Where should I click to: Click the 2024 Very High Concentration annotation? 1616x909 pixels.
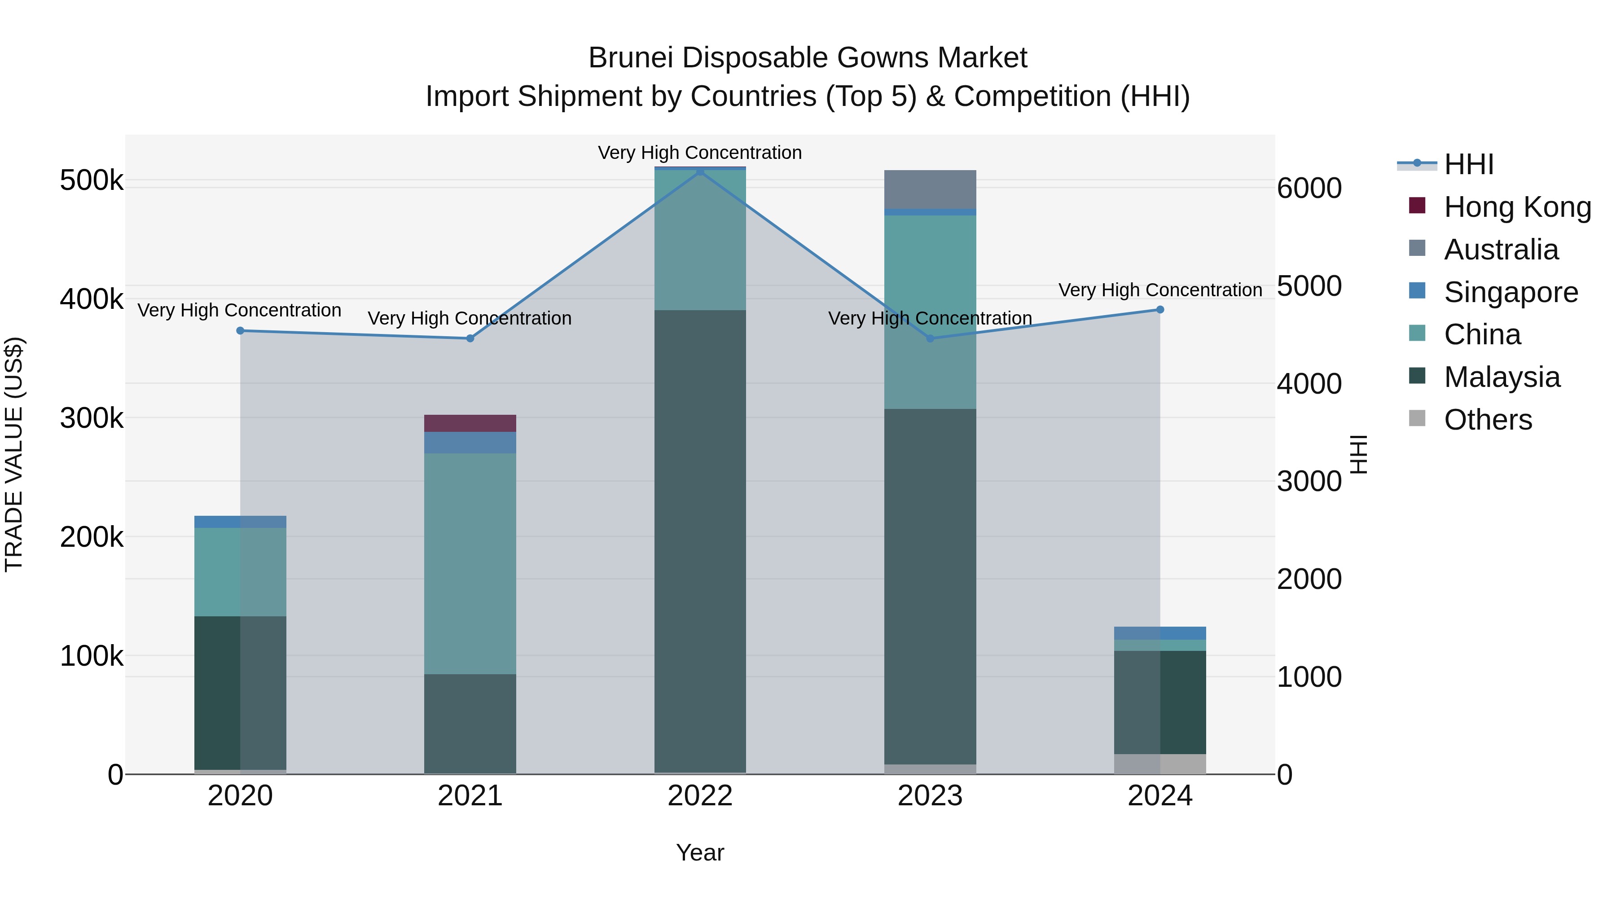pyautogui.click(x=1160, y=290)
